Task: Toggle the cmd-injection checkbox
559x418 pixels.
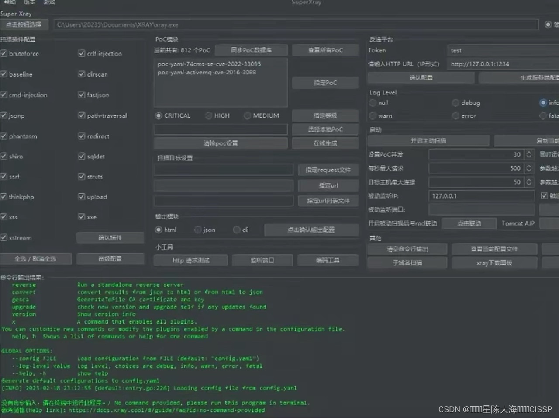Action: click(x=4, y=94)
